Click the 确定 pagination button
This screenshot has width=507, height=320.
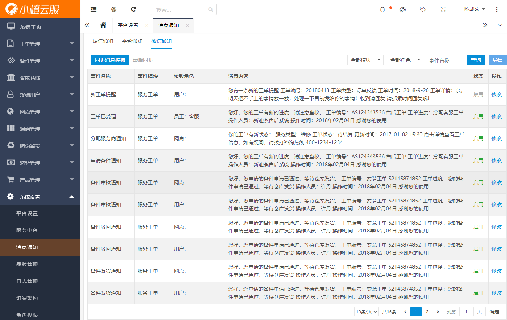coord(494,312)
